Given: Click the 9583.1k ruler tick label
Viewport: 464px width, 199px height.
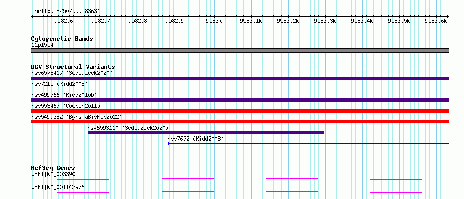Looking at the screenshot, I should coord(251,21).
